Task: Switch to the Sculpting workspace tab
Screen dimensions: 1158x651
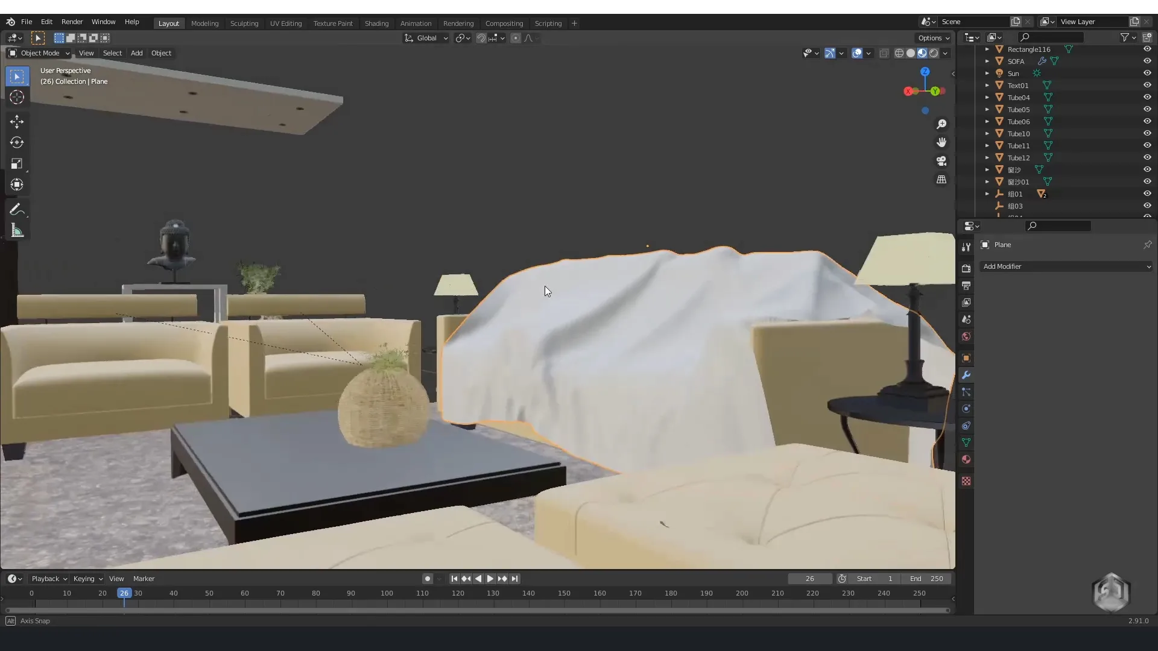Action: point(244,24)
